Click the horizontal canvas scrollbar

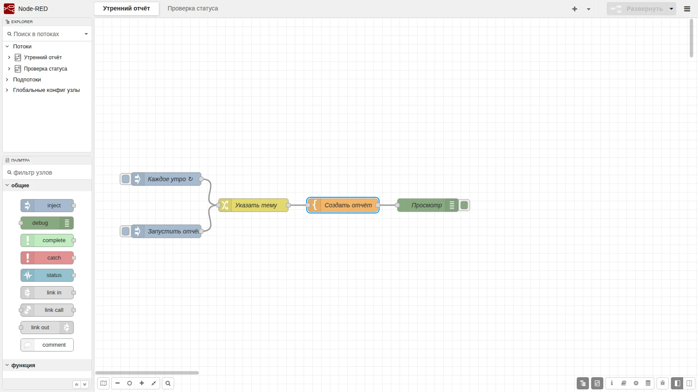click(147, 373)
